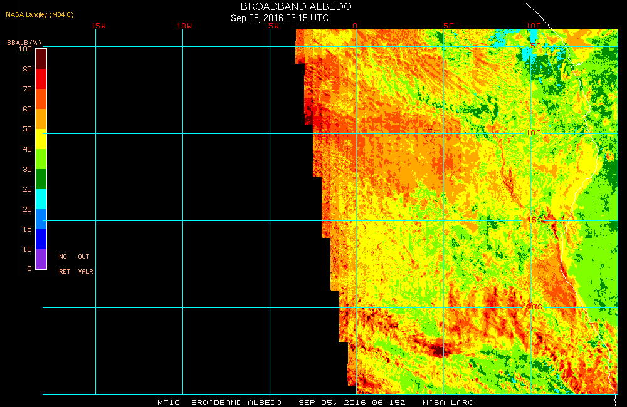Click the 0 longitude label above the map
Screen dimensions: 627x407
click(355, 26)
